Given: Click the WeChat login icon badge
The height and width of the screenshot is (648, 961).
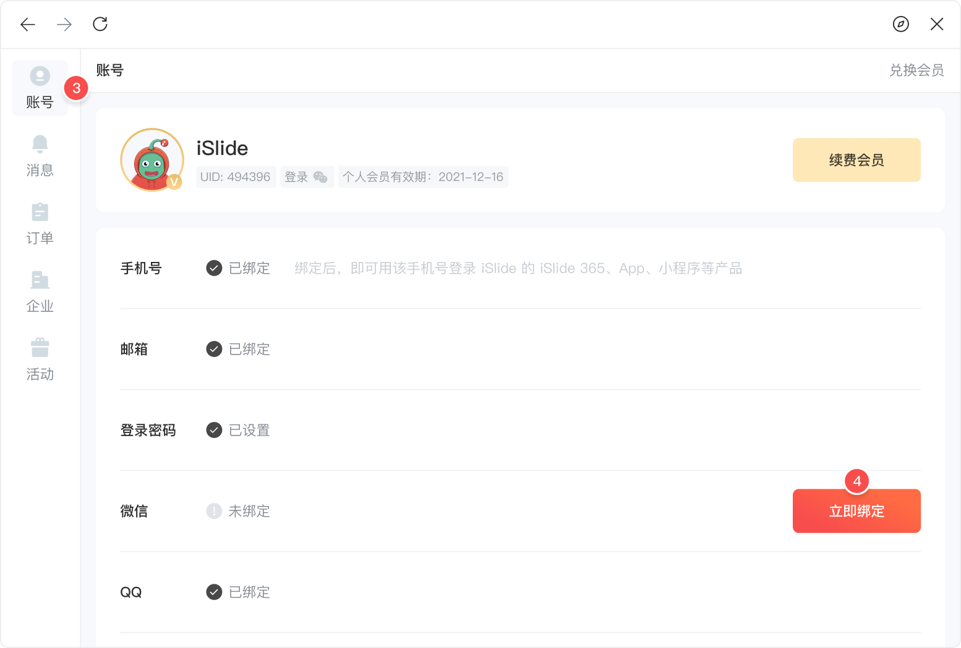Looking at the screenshot, I should pos(320,177).
